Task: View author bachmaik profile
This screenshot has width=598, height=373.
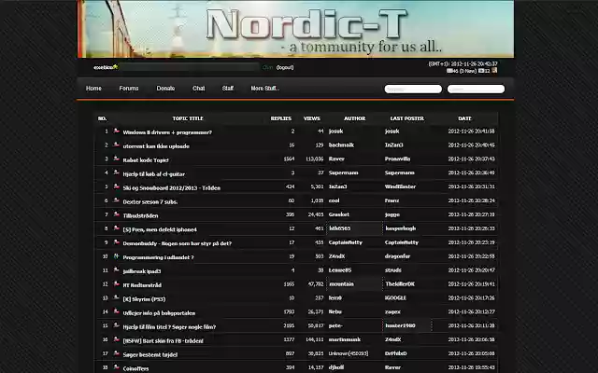Action: [341, 145]
